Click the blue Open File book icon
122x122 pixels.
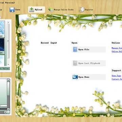click(x=75, y=49)
